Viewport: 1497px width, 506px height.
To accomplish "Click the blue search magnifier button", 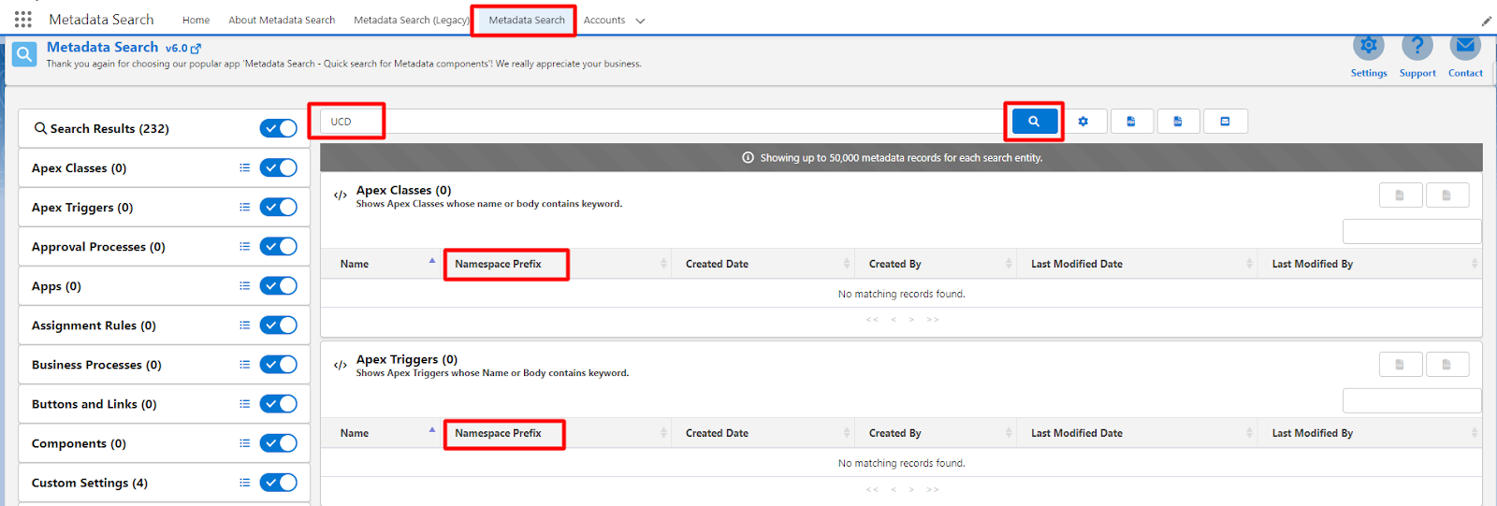I will click(x=1034, y=122).
